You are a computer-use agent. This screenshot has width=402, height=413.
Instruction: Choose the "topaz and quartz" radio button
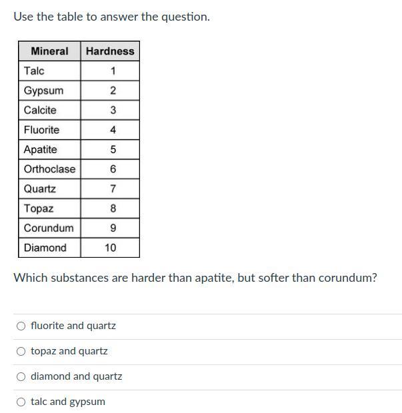21,351
